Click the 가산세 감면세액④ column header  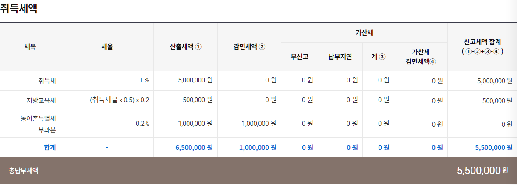421,57
